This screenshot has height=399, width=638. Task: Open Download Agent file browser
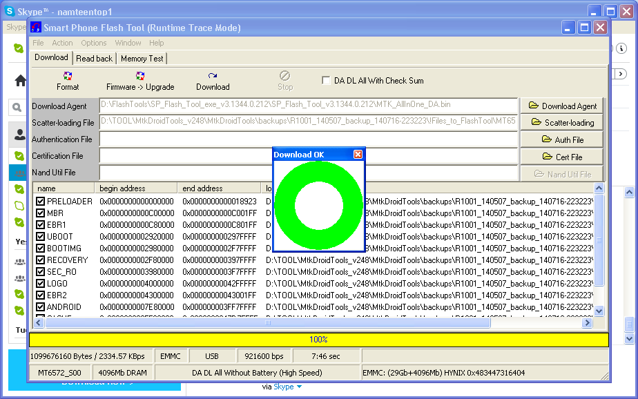[562, 106]
